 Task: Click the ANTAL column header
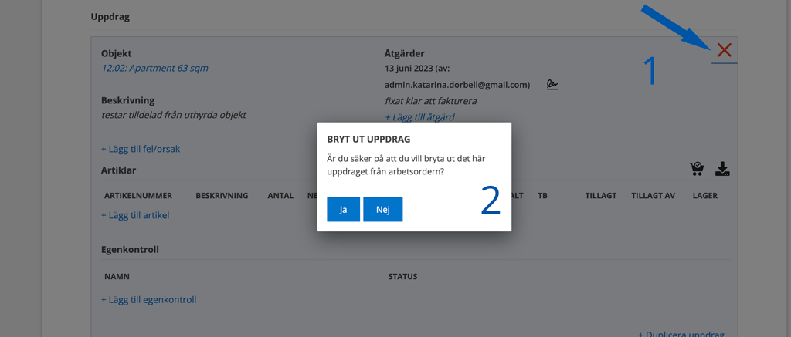point(280,196)
